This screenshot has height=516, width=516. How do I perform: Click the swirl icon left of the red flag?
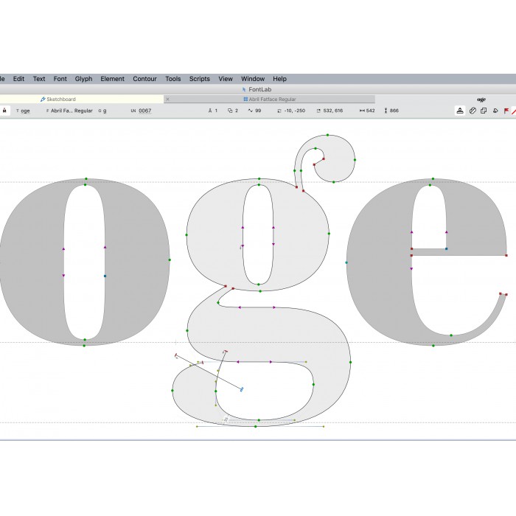(x=495, y=111)
